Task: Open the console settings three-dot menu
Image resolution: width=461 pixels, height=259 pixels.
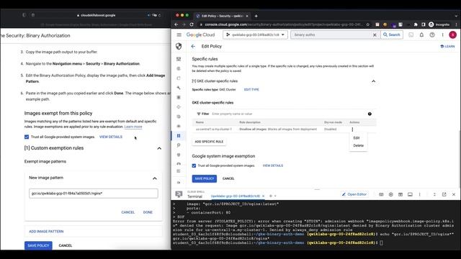Action: tap(442, 35)
